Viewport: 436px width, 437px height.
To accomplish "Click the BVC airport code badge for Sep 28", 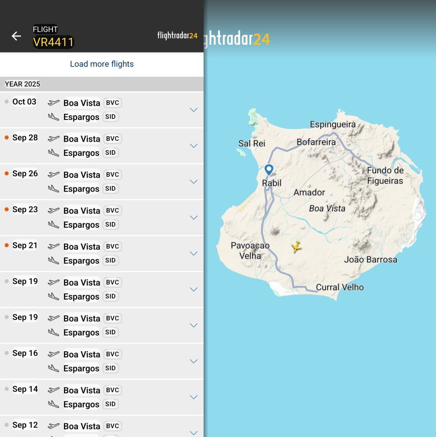I will (113, 139).
